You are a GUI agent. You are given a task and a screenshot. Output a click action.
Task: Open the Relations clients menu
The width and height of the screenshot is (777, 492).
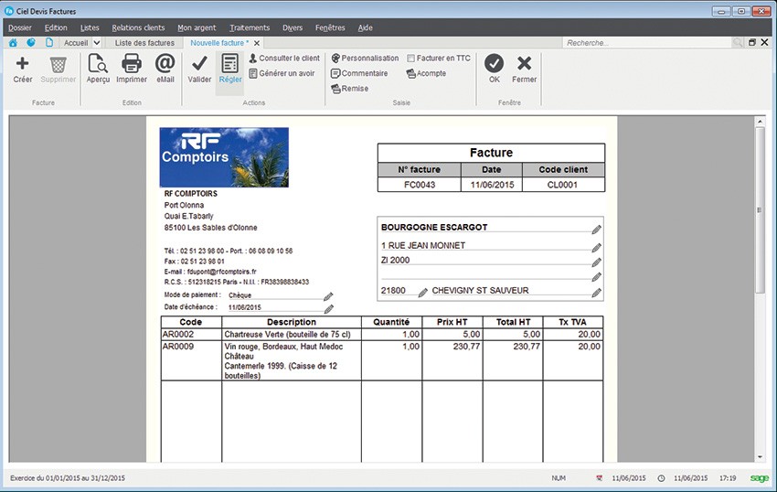pos(139,27)
